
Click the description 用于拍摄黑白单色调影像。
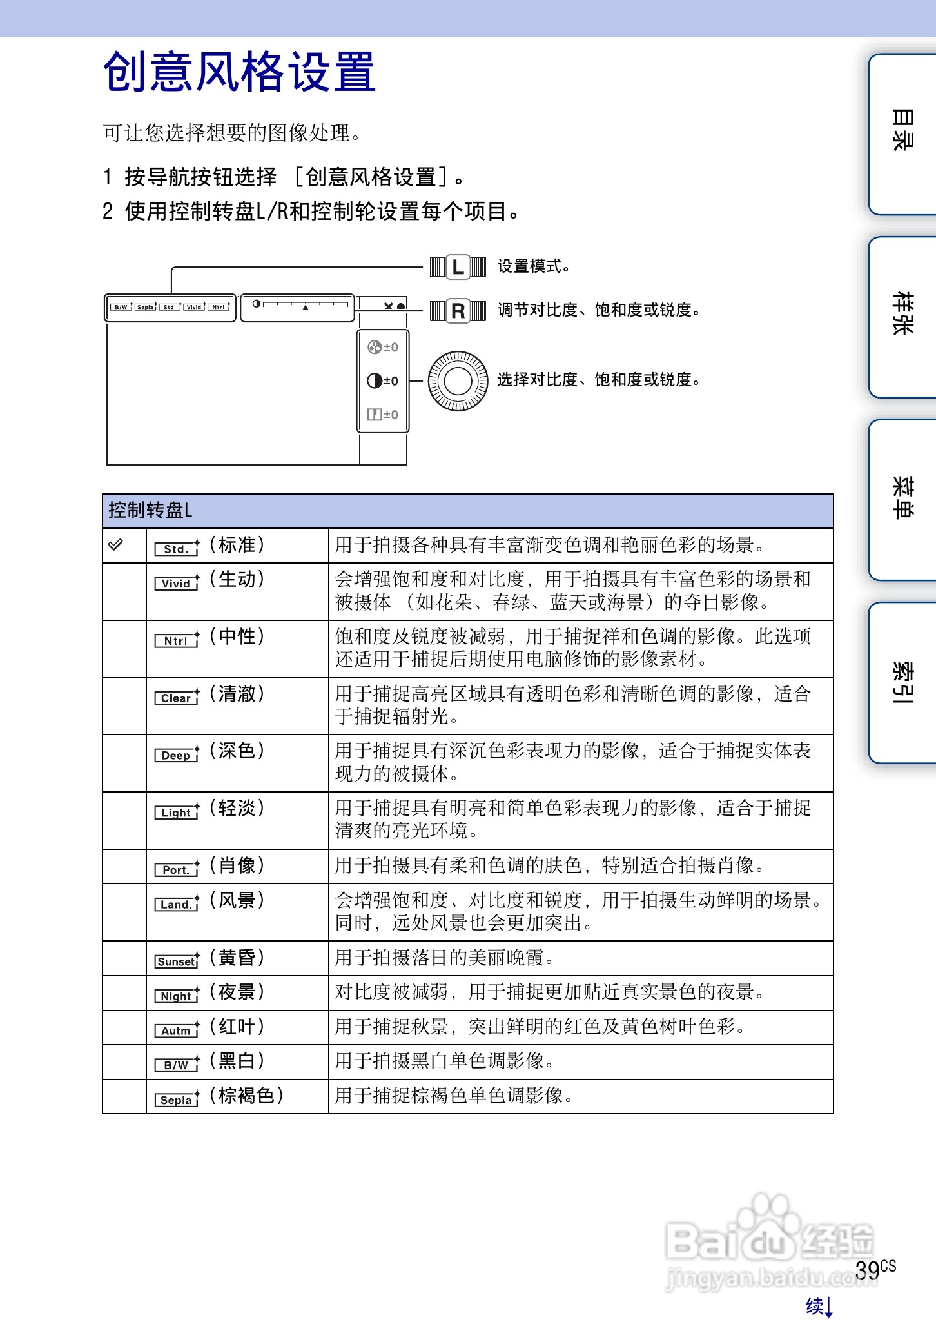pyautogui.click(x=445, y=1061)
